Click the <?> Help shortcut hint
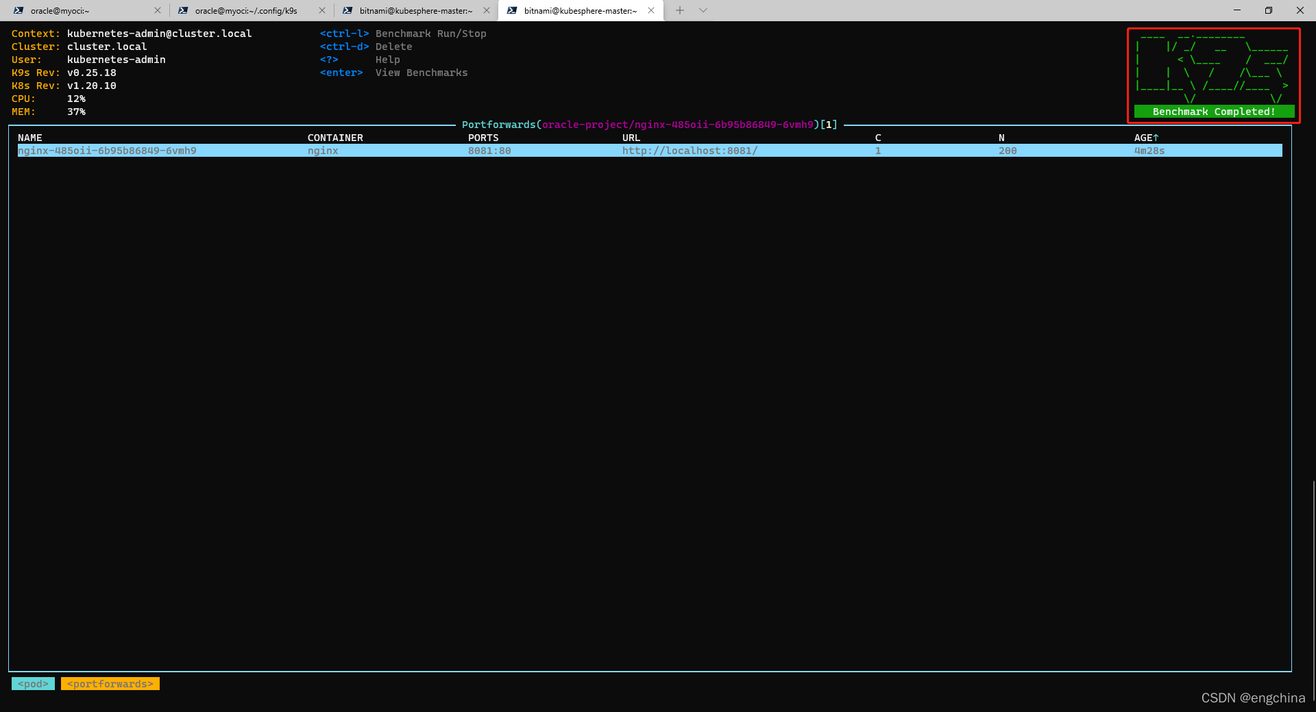 [360, 60]
